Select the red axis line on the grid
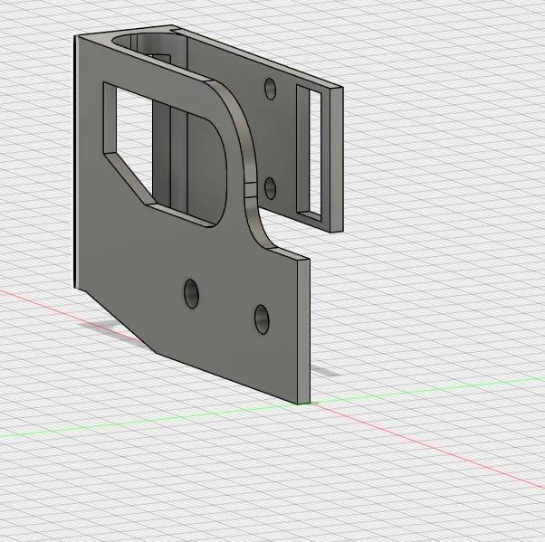The image size is (545, 542). (x=427, y=447)
